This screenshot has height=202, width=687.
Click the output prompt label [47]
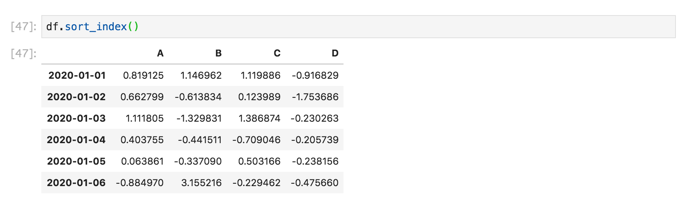click(23, 53)
